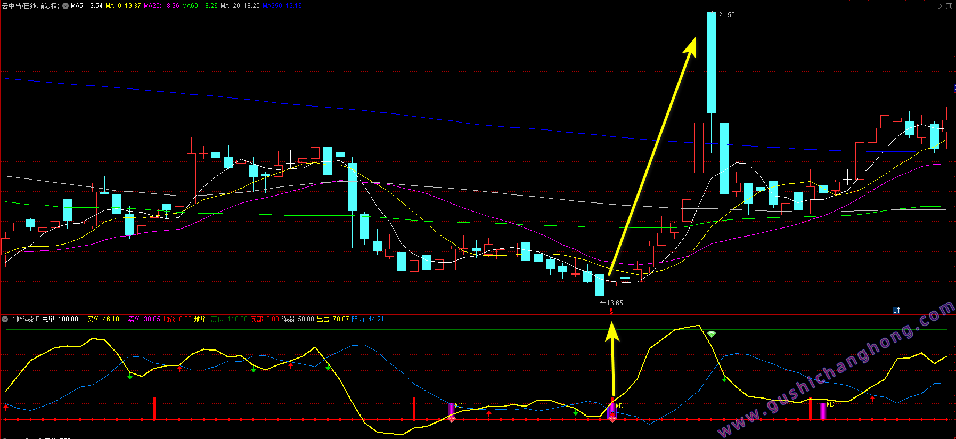Viewport: 956px width, 439px height.
Task: Click the red $ marker below 16.65
Action: 611,312
